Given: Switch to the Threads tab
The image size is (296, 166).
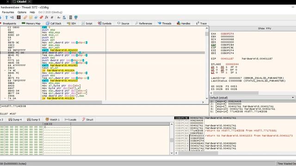Looking at the screenshot, I should pyautogui.click(x=165, y=24).
